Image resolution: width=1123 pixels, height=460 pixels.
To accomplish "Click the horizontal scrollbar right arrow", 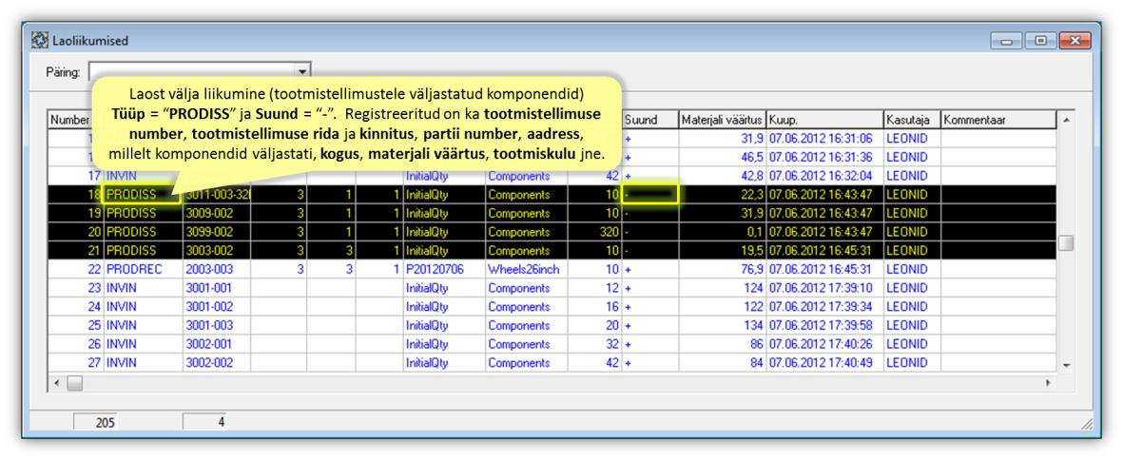I will coord(1049,383).
